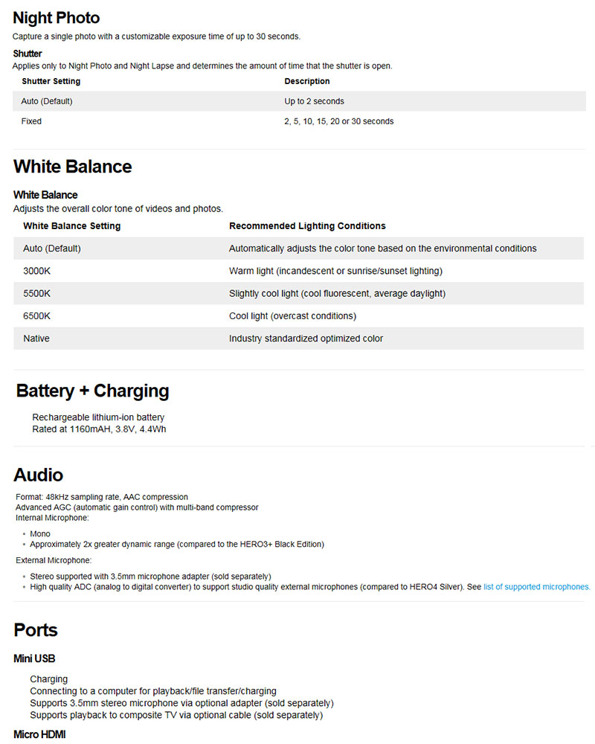The height and width of the screenshot is (744, 595).
Task: Click the Audio section heading
Action: (38, 475)
